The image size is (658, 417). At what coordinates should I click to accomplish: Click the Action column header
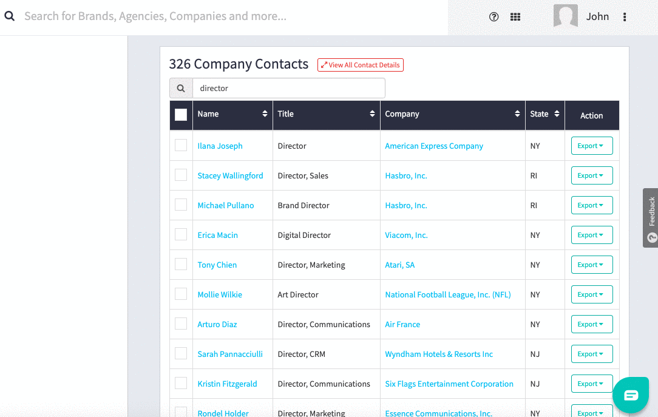[591, 116]
